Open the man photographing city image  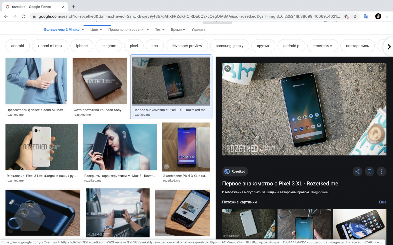pyautogui.click(x=118, y=213)
